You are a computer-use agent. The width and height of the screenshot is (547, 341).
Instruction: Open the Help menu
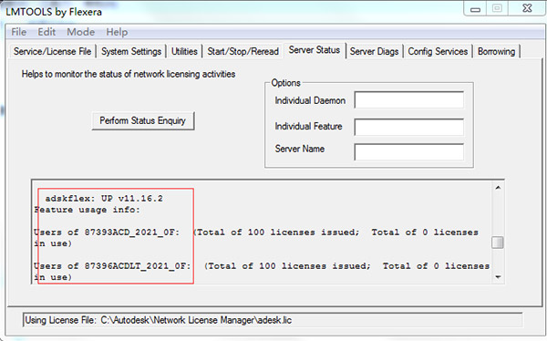117,32
